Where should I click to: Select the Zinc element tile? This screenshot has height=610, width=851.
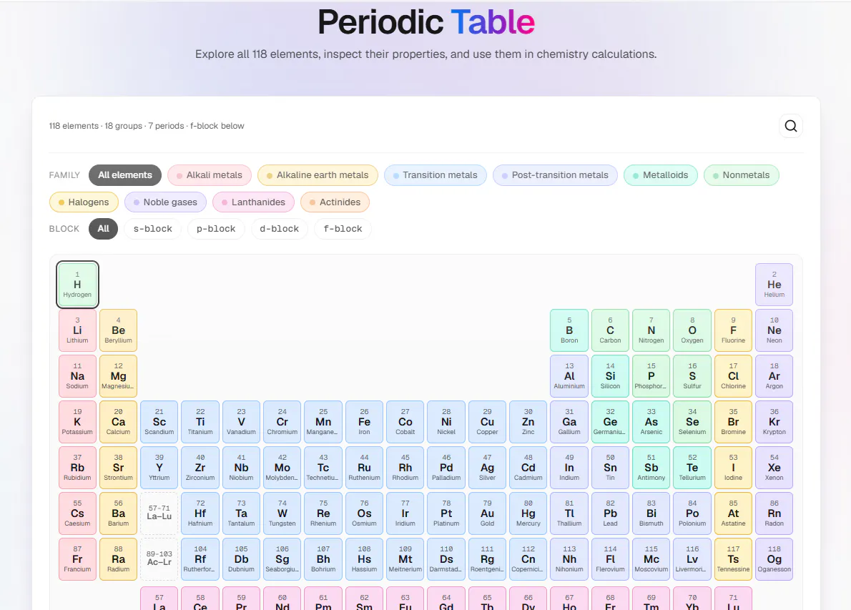528,422
